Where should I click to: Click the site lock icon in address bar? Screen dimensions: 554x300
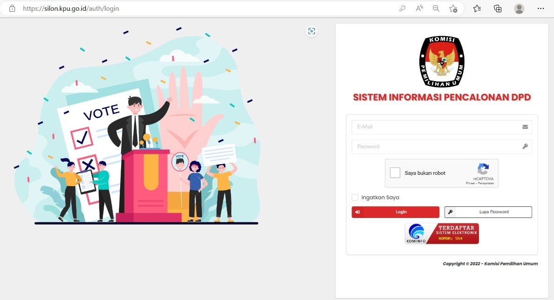point(12,8)
